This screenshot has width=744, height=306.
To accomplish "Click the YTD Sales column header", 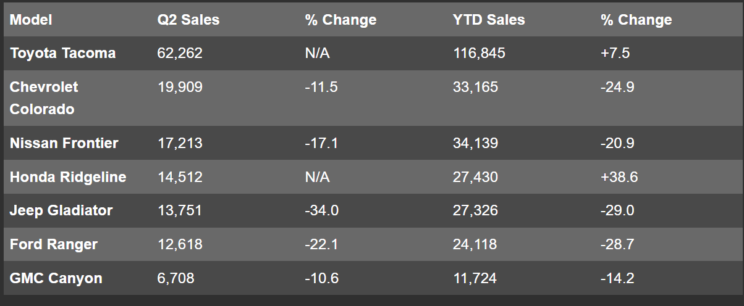I will tap(489, 20).
